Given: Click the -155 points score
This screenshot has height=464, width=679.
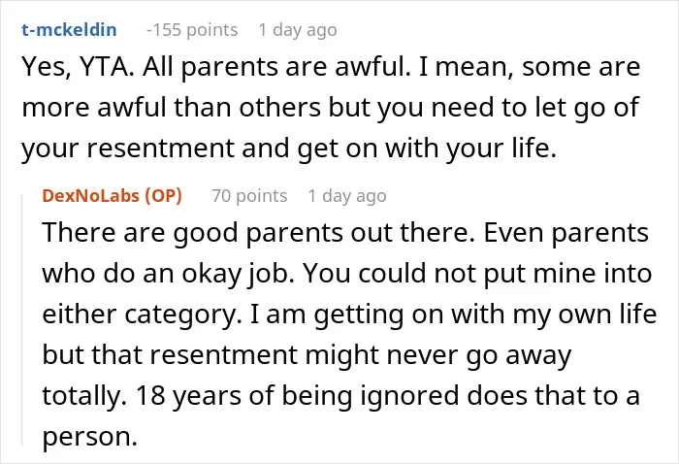Looking at the screenshot, I should pos(192,30).
